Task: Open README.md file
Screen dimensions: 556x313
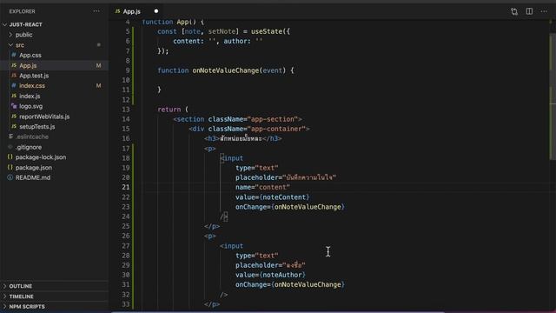Action: tap(33, 177)
